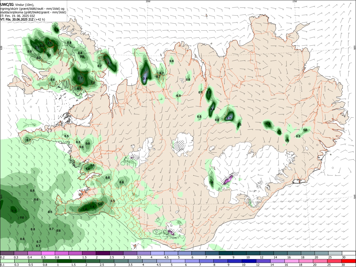This screenshot has height=267, width=356.
Task: Click the 30 label on the snow scale
Action: (x=343, y=257)
